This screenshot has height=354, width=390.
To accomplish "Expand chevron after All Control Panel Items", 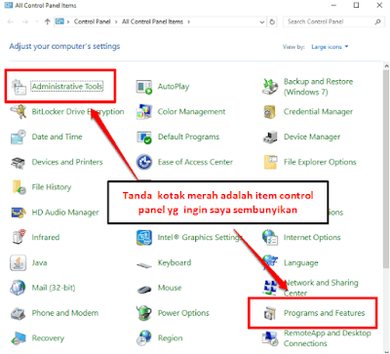I will (x=188, y=21).
